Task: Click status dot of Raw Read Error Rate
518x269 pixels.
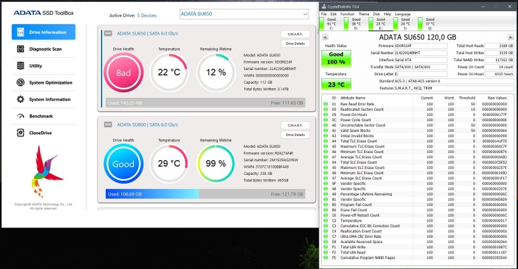Action: pos(326,104)
